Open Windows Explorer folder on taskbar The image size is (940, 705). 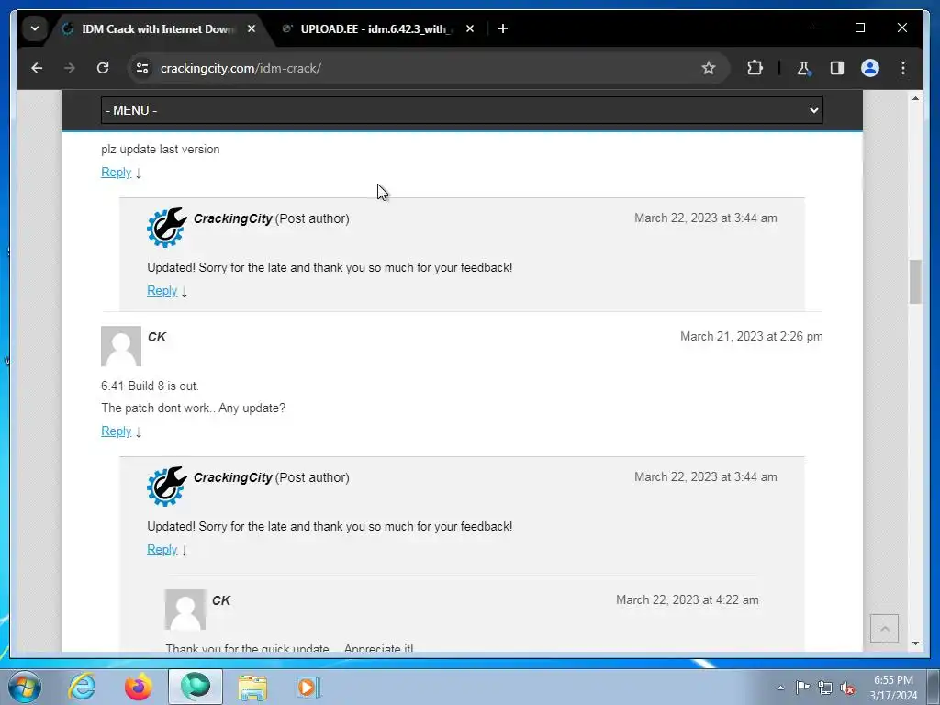(x=252, y=687)
